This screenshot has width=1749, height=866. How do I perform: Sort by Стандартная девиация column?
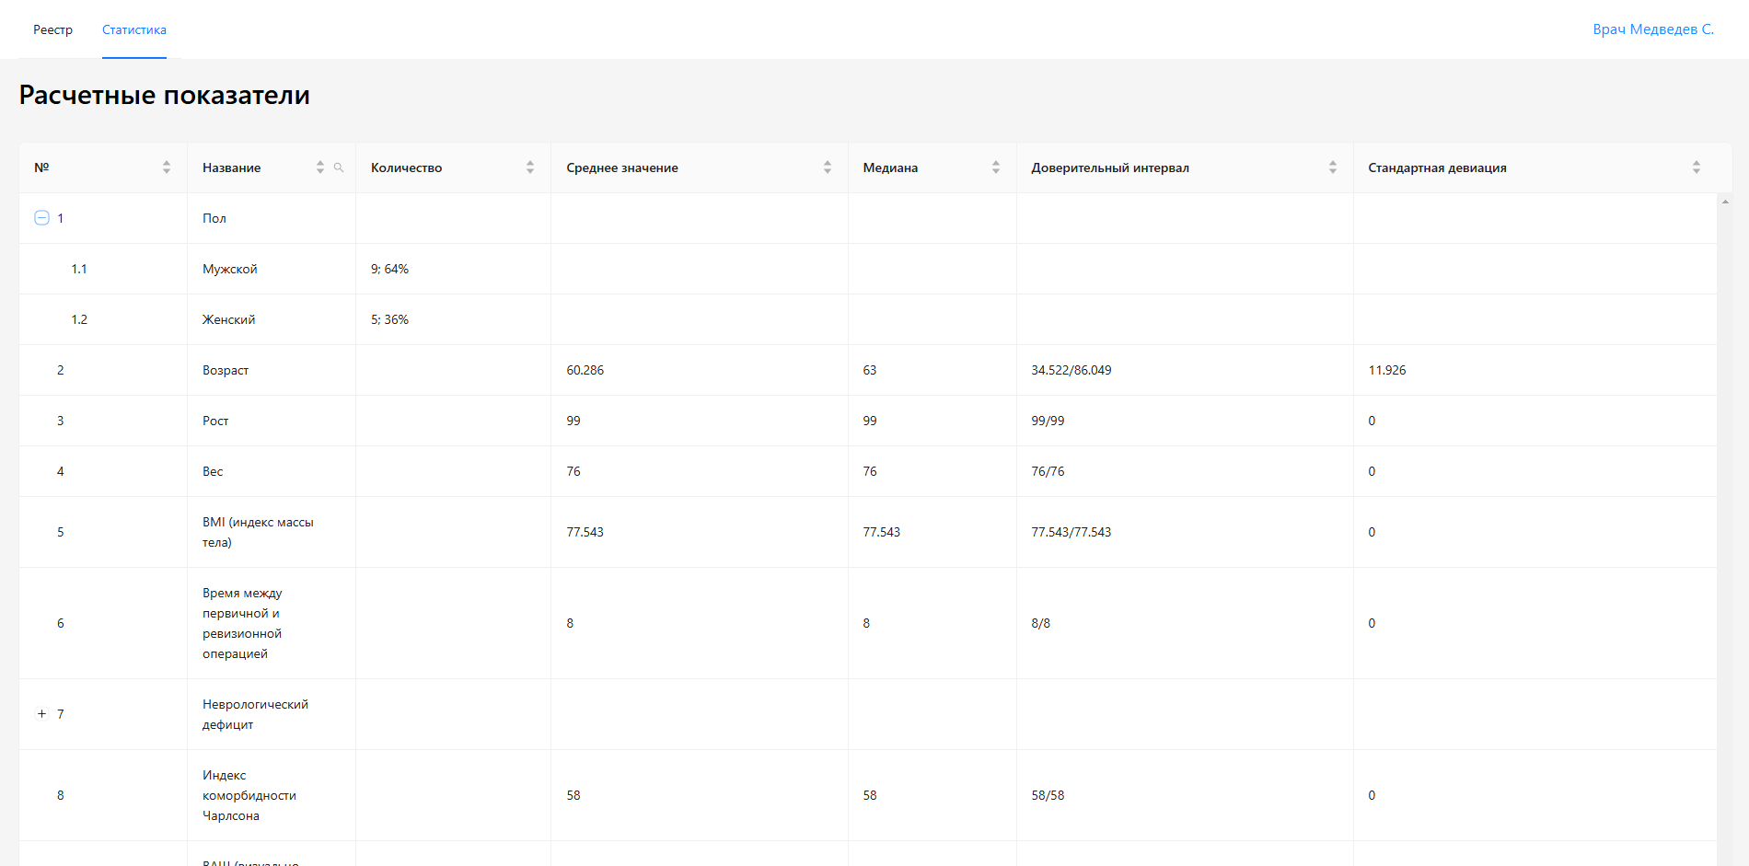[x=1697, y=167]
